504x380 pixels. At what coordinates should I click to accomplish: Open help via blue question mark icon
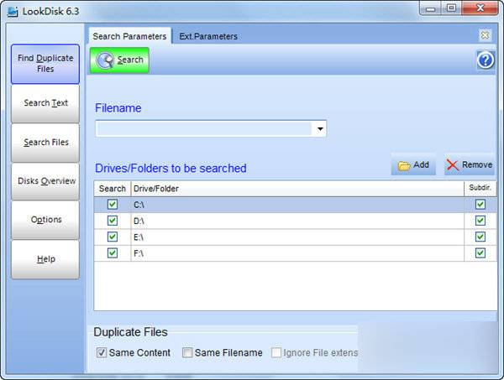(486, 60)
